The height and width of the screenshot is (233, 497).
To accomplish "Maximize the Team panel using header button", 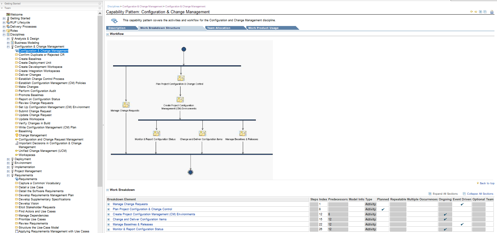I will coord(100,8).
